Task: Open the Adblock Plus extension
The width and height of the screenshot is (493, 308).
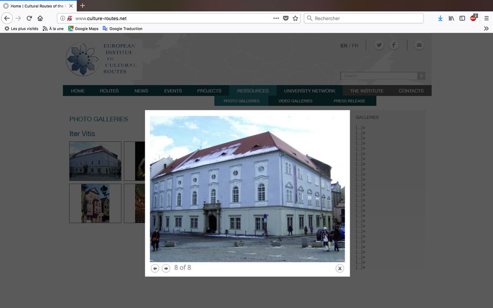Action: coord(473,18)
